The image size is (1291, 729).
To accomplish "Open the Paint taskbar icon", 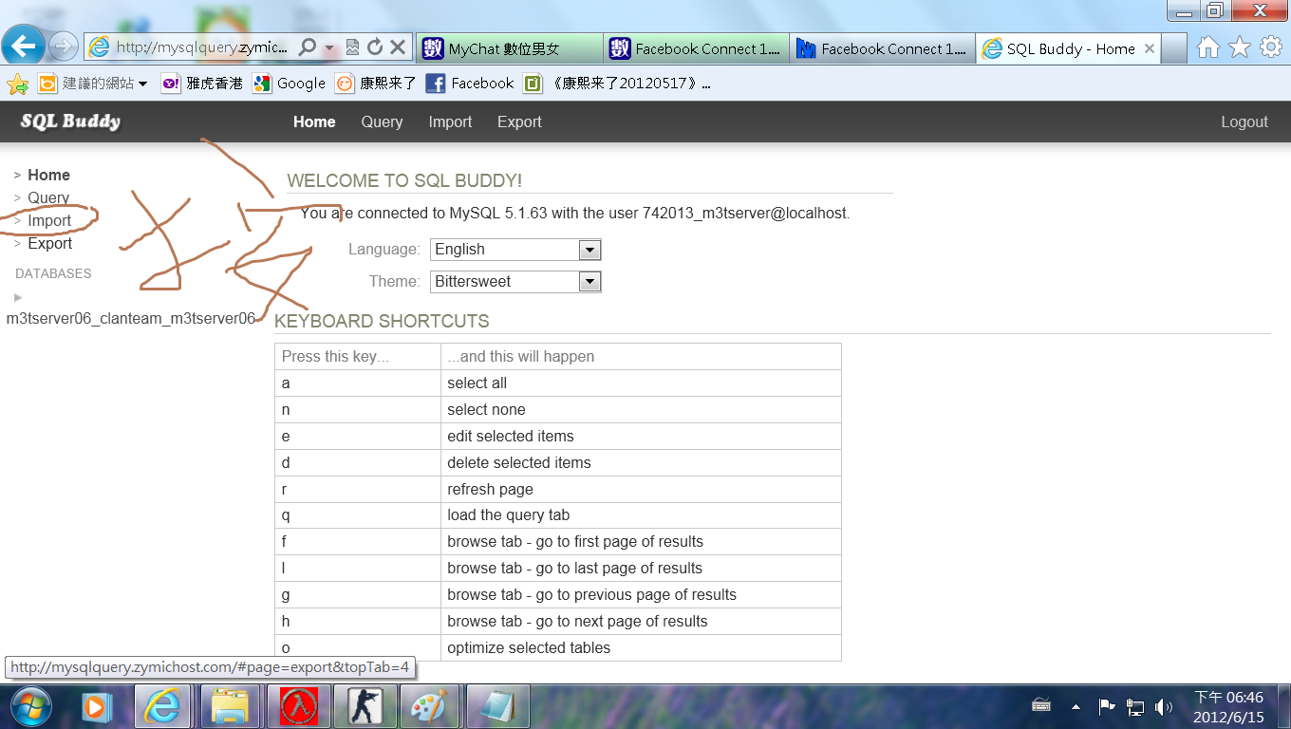I will click(429, 706).
